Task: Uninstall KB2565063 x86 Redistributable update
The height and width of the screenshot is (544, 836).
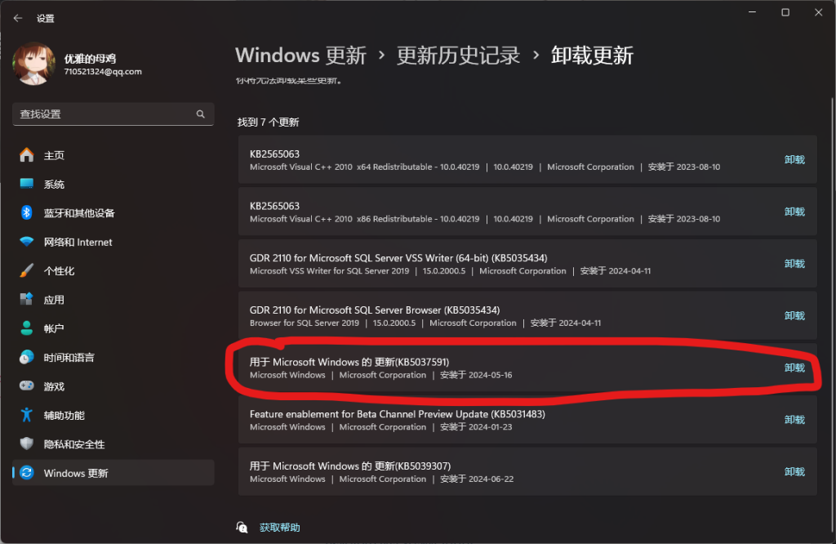Action: [794, 212]
